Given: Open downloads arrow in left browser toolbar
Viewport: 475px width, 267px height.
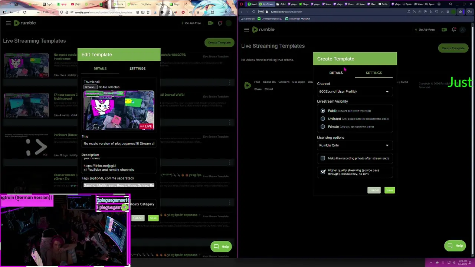Looking at the screenshot, I should tap(155, 12).
